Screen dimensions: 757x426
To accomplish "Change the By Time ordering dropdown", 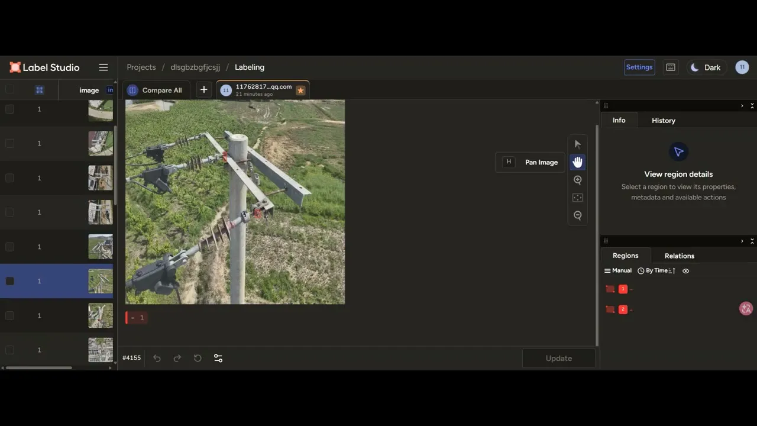I will (656, 270).
